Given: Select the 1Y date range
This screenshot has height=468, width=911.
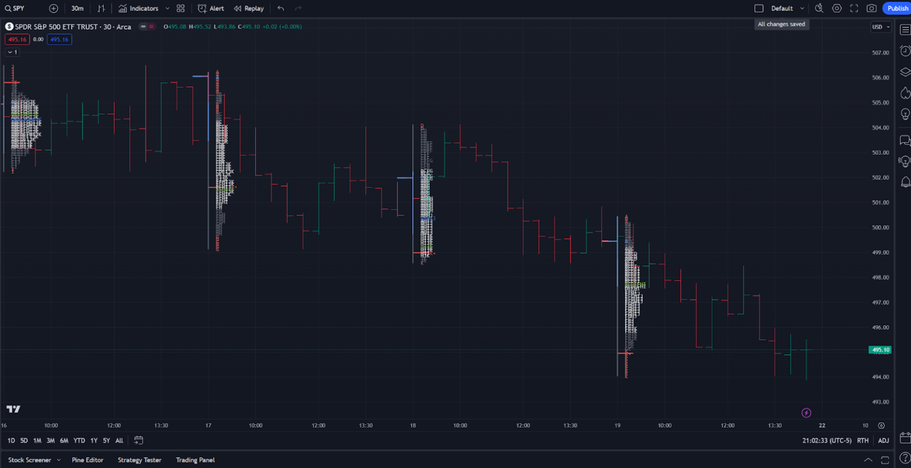Looking at the screenshot, I should tap(93, 441).
